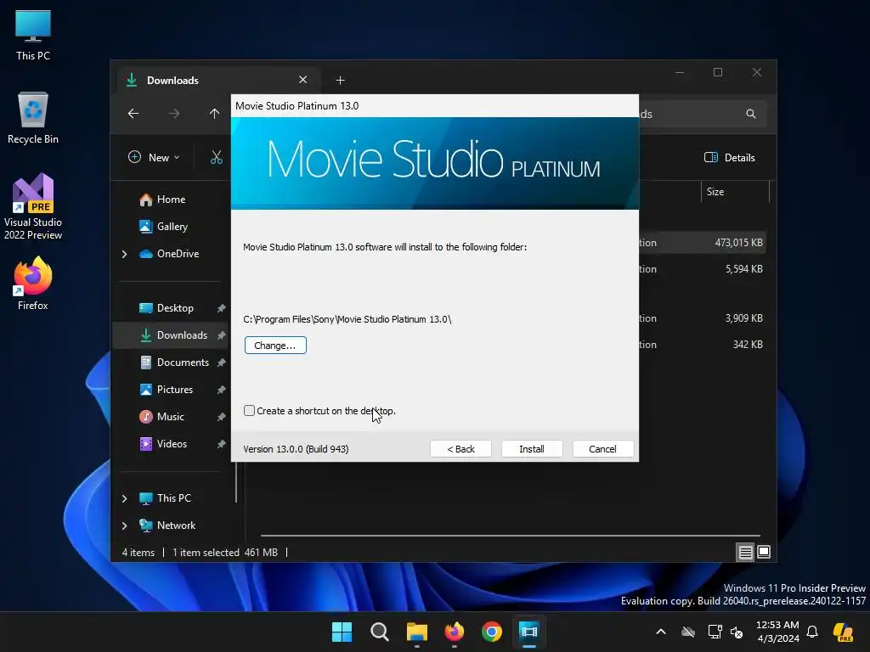The width and height of the screenshot is (870, 652).
Task: Click the OneDrive tray icon
Action: click(x=688, y=632)
